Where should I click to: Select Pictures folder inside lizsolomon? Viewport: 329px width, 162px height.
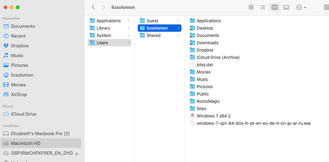tap(201, 87)
